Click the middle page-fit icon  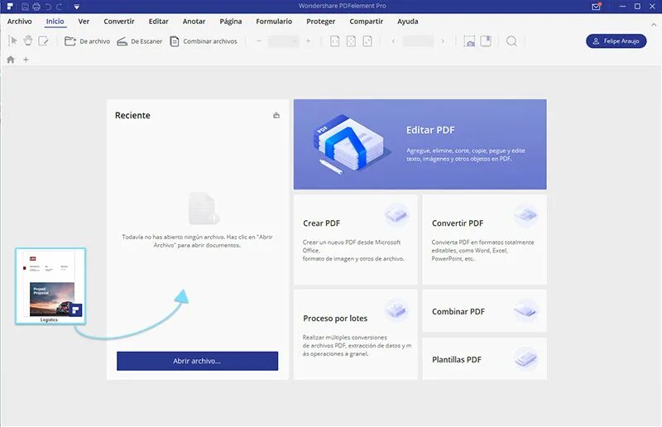tap(351, 41)
